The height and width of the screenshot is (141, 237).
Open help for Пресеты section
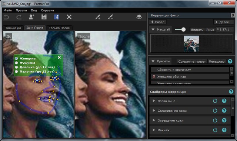[x=230, y=61]
